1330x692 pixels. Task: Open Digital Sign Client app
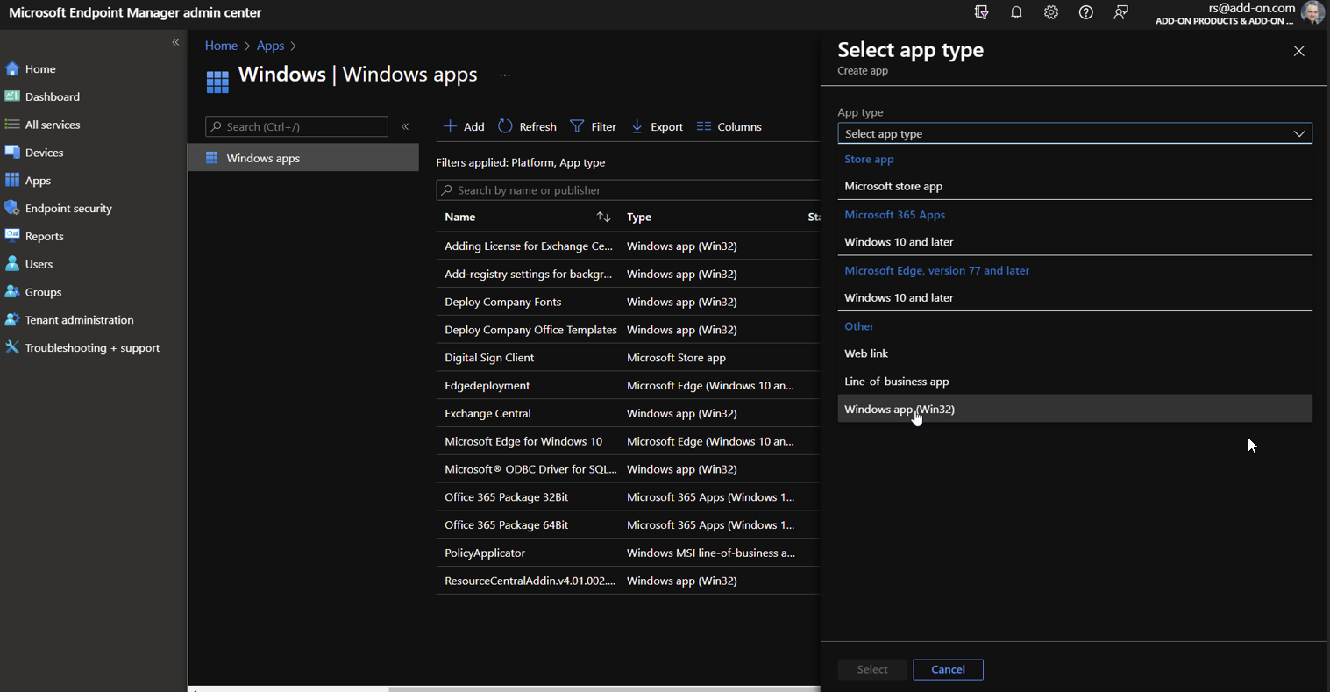point(489,358)
